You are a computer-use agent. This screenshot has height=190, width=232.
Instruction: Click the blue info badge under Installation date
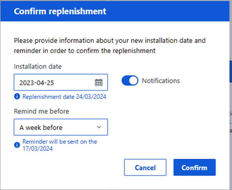[17, 96]
